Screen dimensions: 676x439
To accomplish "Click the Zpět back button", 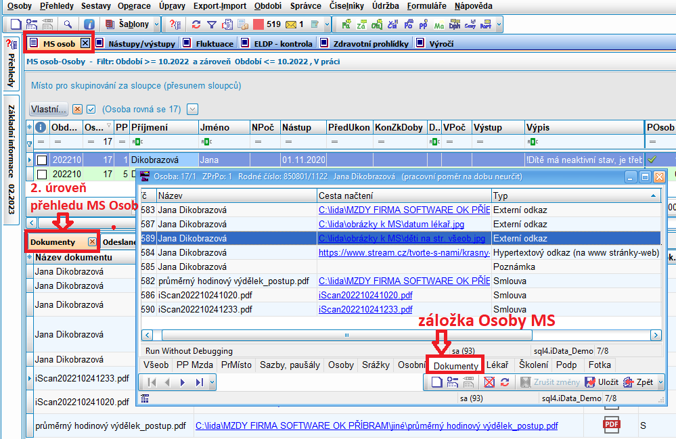I will (639, 382).
